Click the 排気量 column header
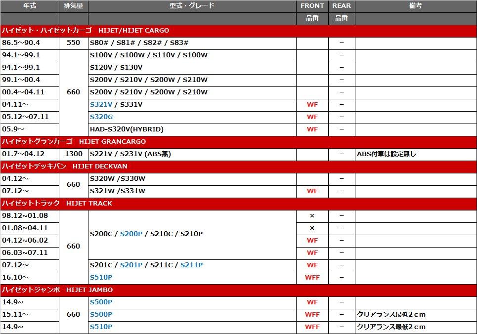Viewport: 477px width, 334px height. point(74,6)
